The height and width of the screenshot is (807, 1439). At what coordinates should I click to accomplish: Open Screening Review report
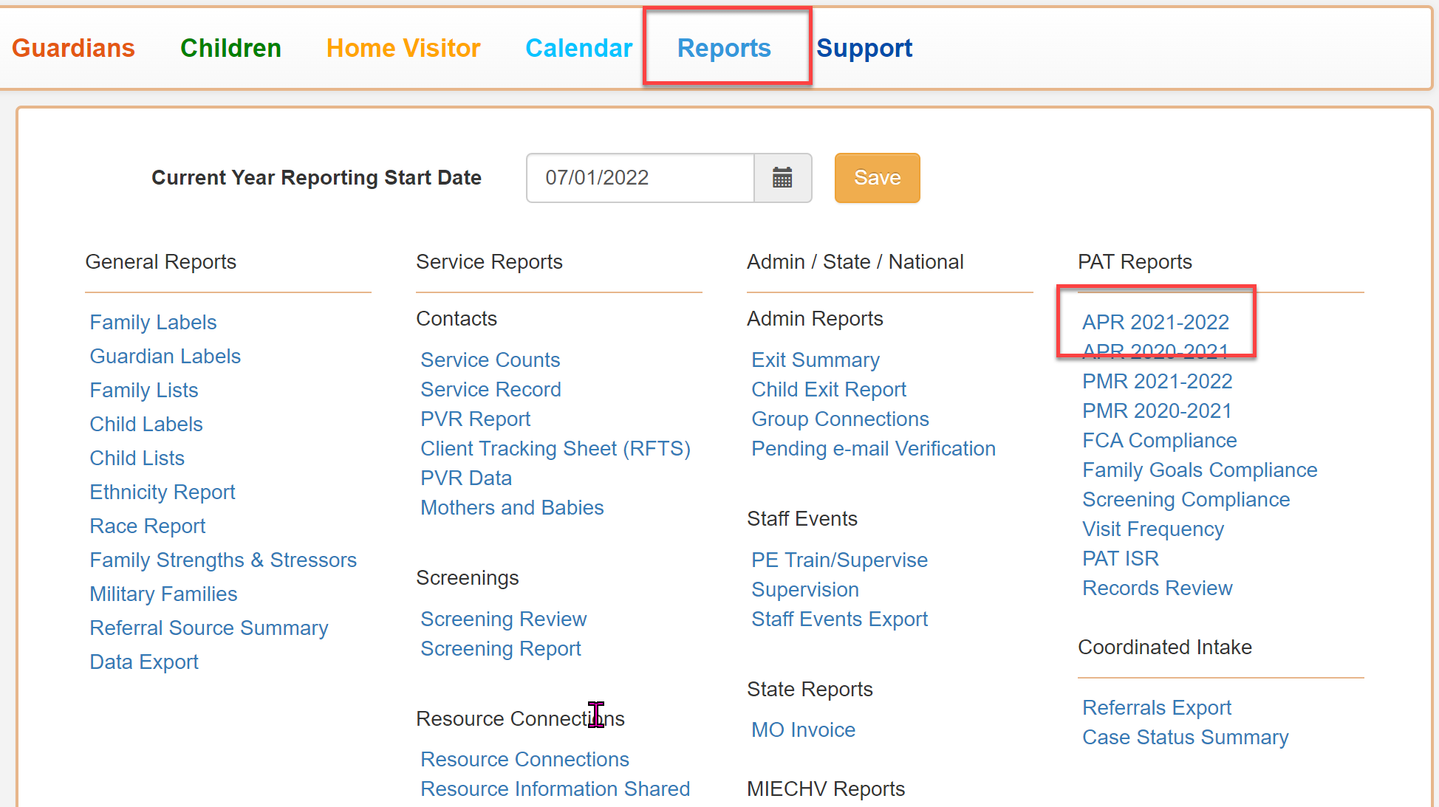[504, 619]
